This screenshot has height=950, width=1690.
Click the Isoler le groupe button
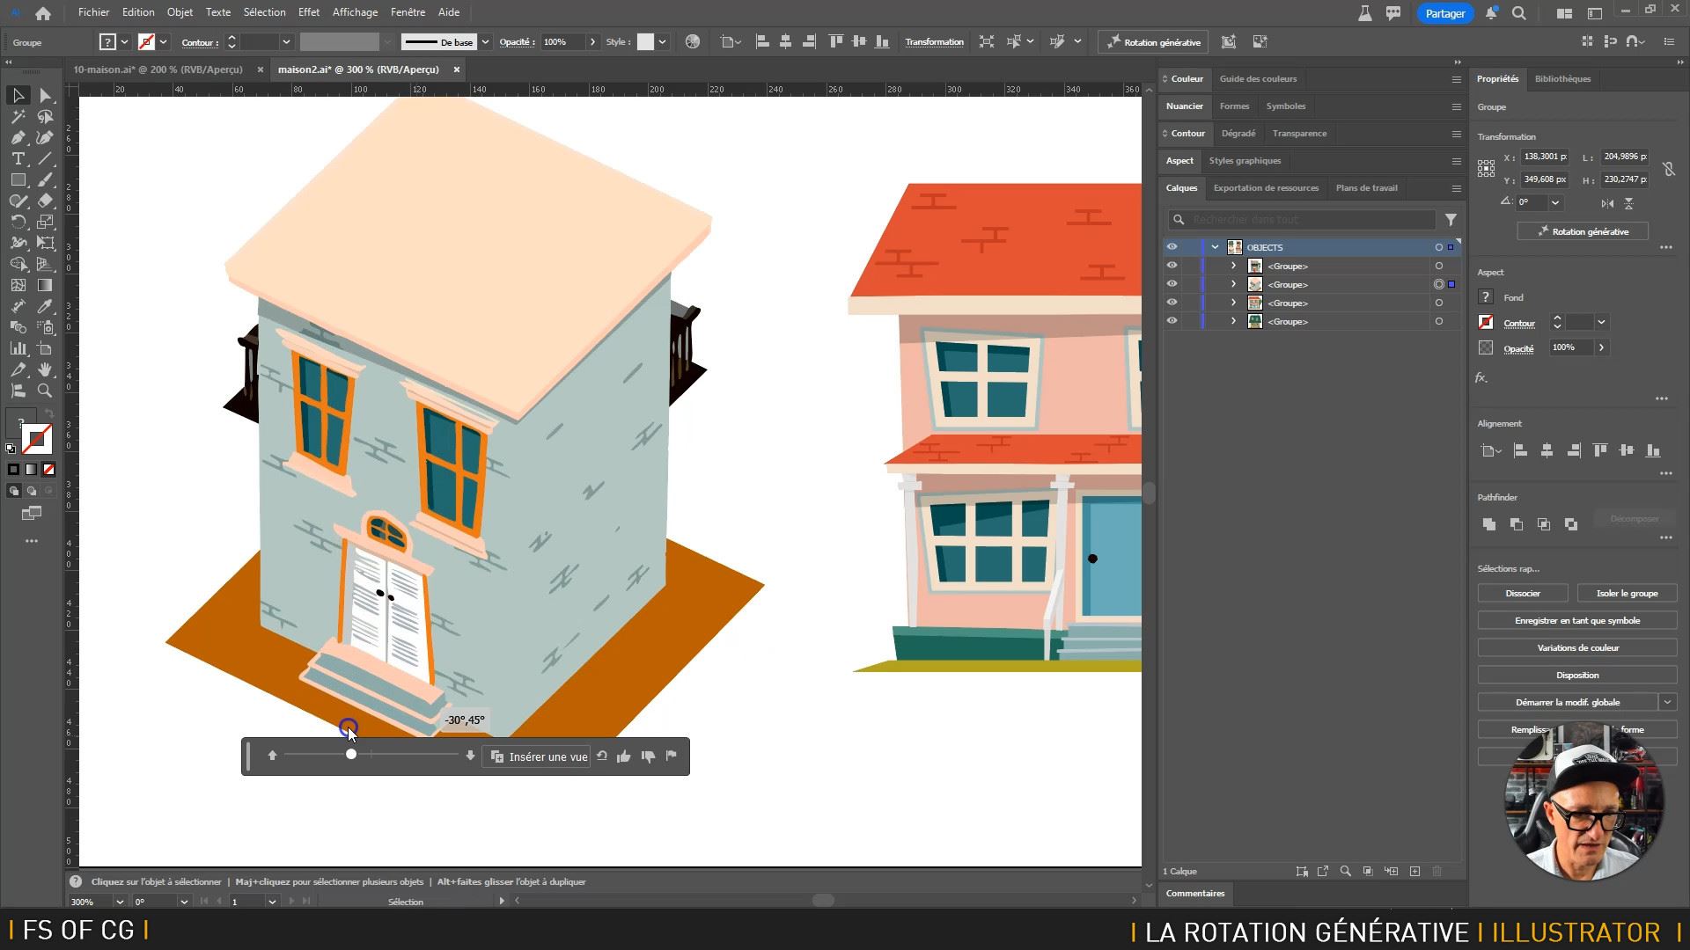[x=1627, y=594]
